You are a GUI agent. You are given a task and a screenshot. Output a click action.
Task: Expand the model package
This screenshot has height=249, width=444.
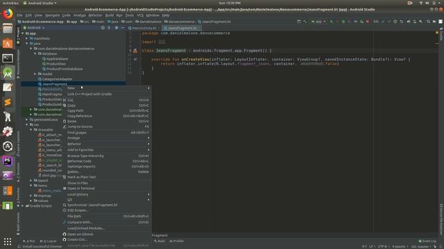[x=35, y=74]
